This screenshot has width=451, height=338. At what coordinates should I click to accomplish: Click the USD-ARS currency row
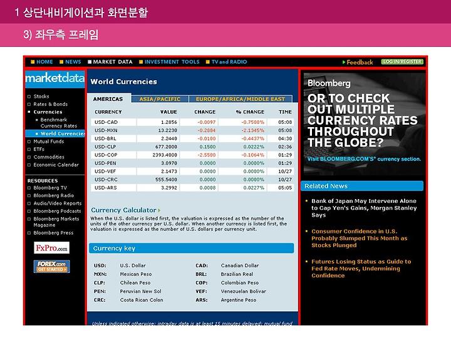pyautogui.click(x=192, y=188)
